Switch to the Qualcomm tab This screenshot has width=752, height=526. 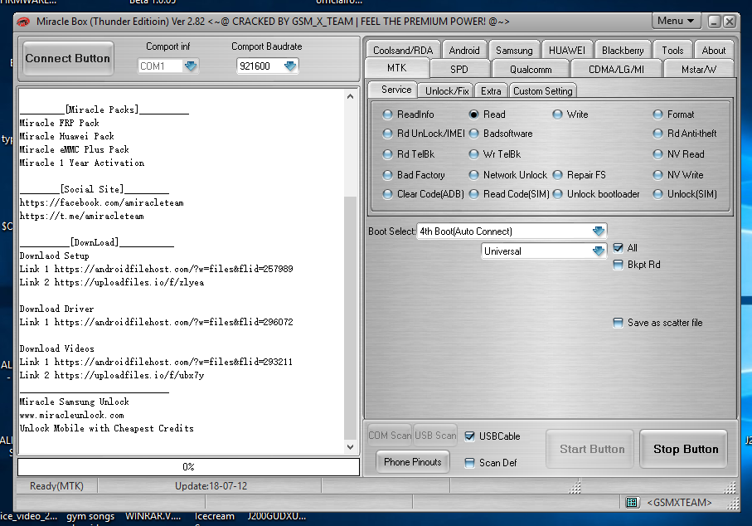click(x=531, y=69)
